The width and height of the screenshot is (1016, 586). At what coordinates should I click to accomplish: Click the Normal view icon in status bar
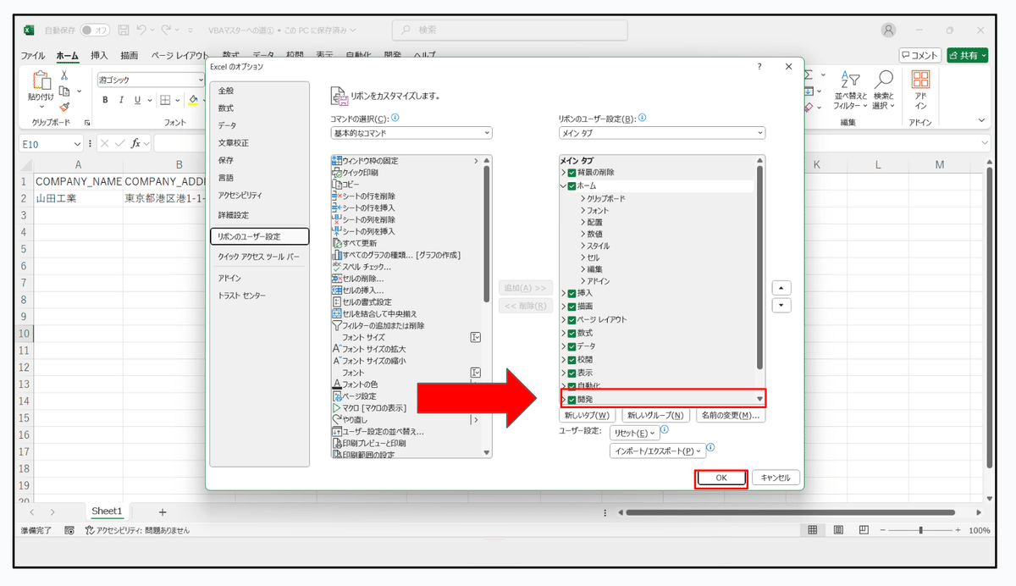812,530
